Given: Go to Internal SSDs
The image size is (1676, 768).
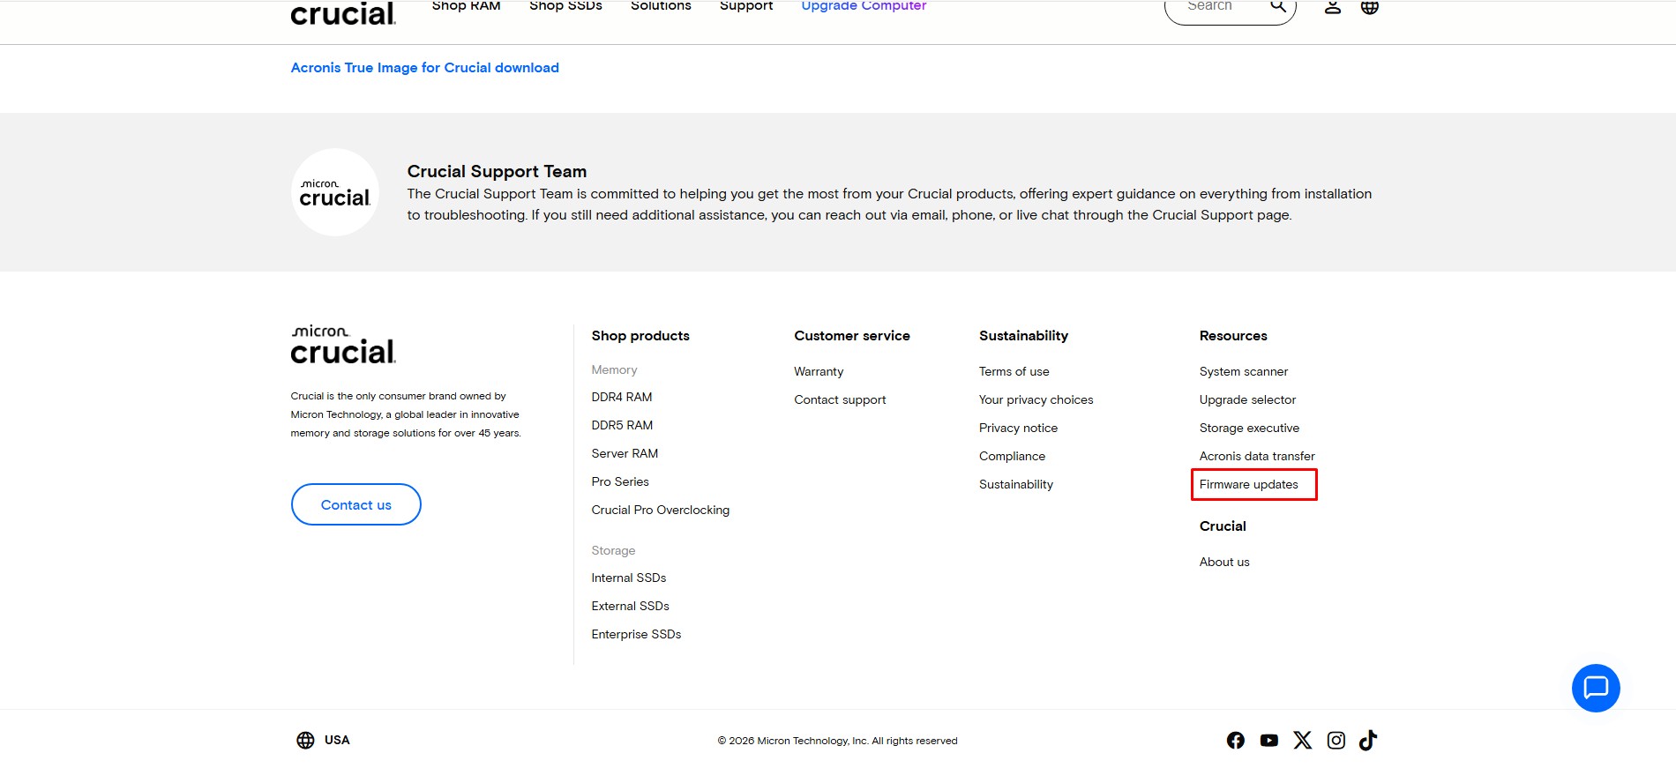Looking at the screenshot, I should coord(629,578).
